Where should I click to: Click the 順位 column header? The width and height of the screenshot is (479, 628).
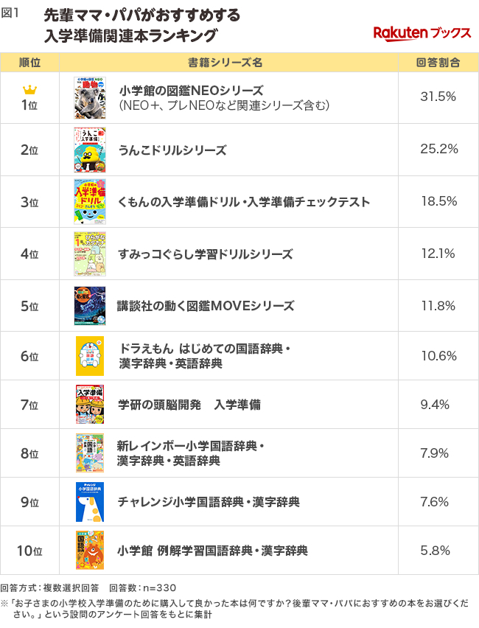point(30,63)
